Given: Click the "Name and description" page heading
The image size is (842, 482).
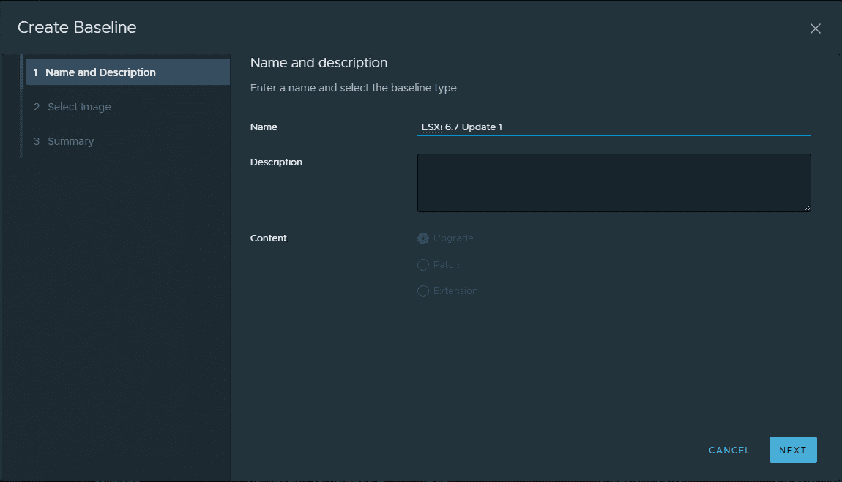Looking at the screenshot, I should point(318,63).
